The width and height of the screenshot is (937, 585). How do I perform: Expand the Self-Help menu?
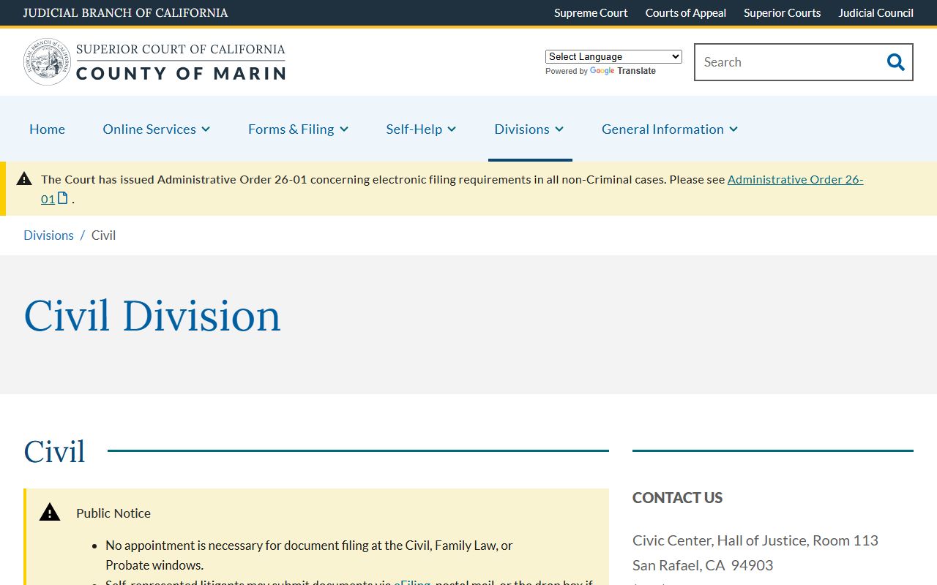pyautogui.click(x=421, y=129)
